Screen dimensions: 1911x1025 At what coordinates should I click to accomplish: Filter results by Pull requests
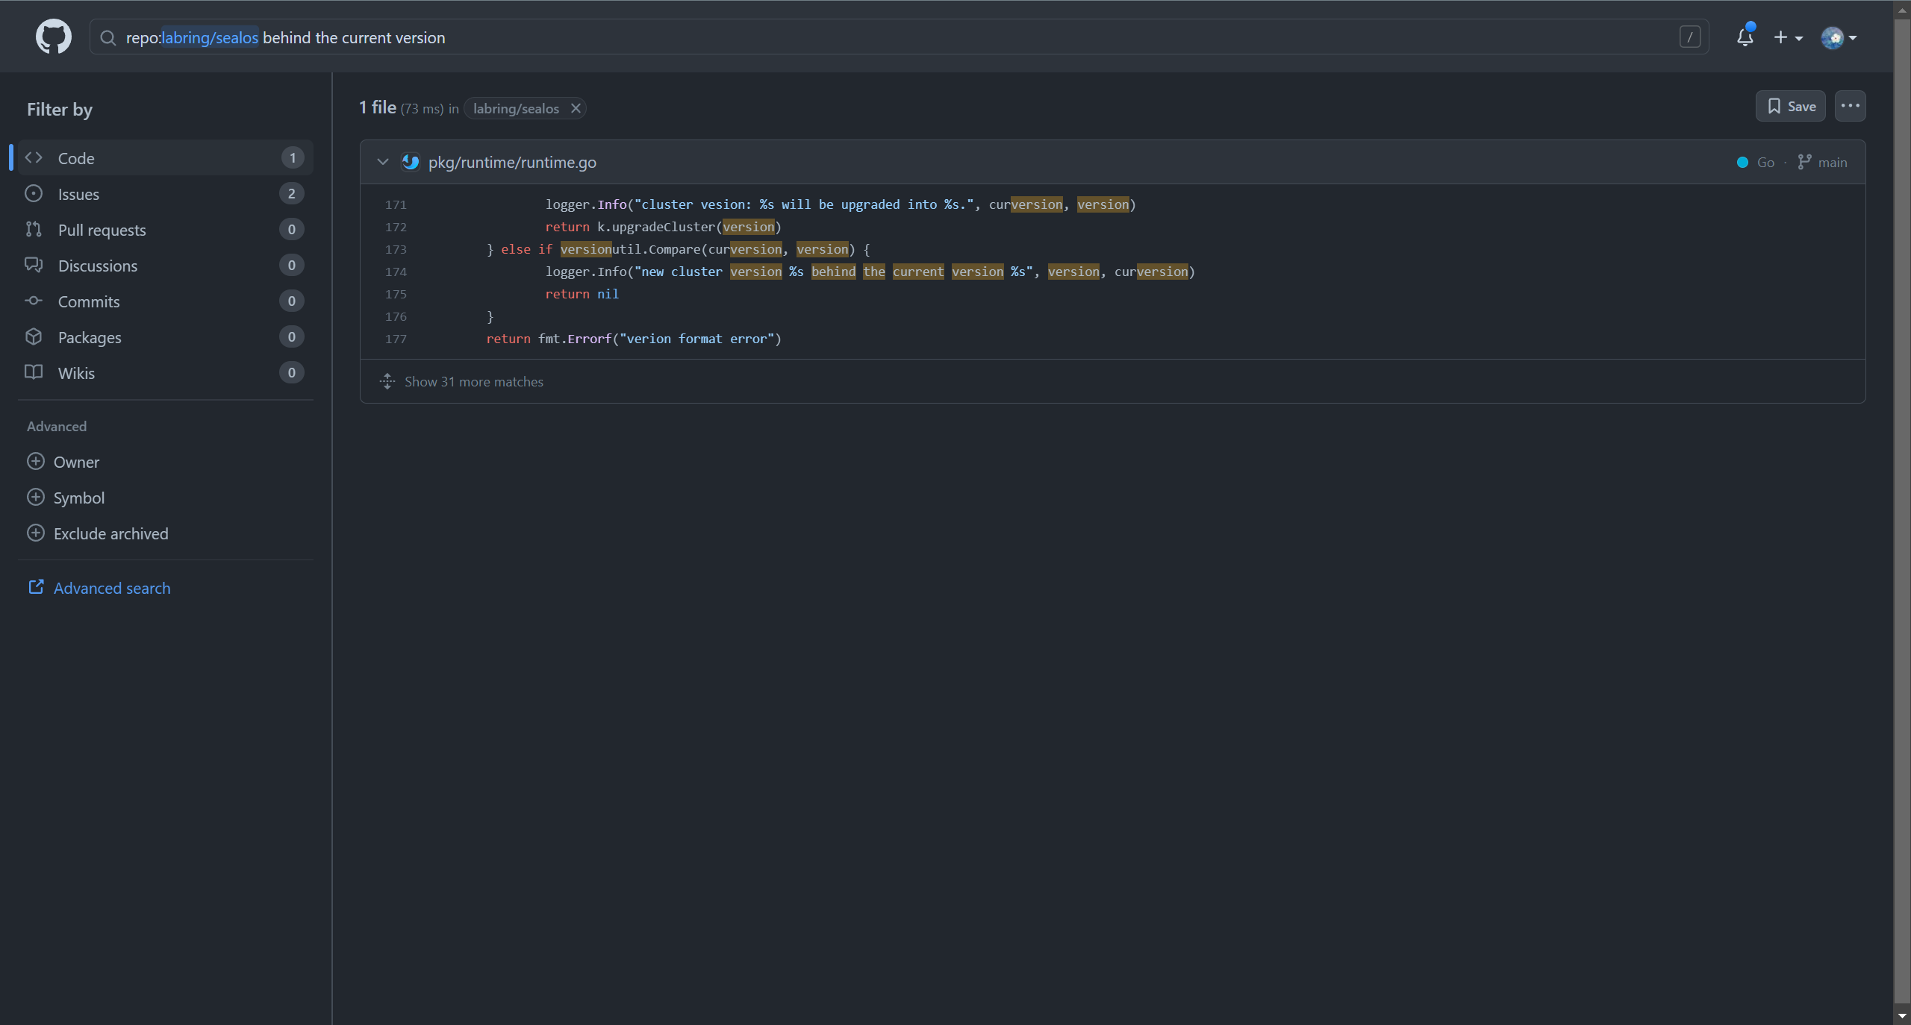[x=102, y=230]
